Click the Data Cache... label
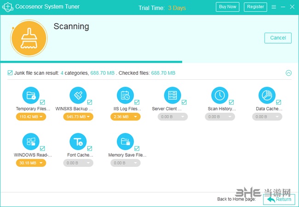 tap(269, 109)
